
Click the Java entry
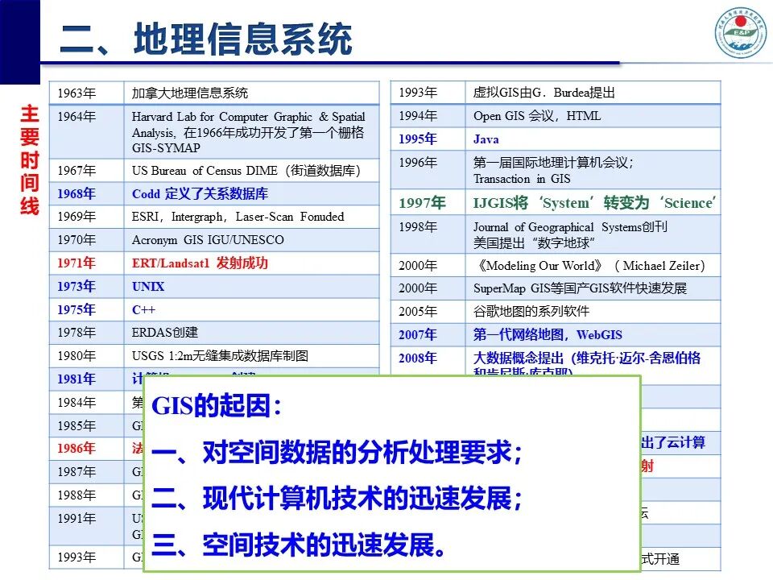point(593,139)
